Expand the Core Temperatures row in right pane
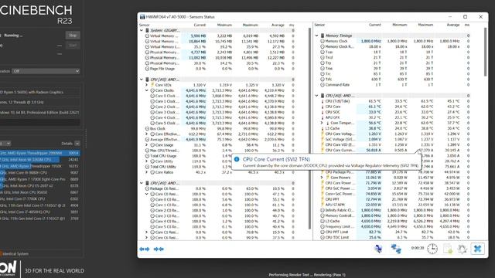The height and width of the screenshot is (278, 495). (322, 123)
